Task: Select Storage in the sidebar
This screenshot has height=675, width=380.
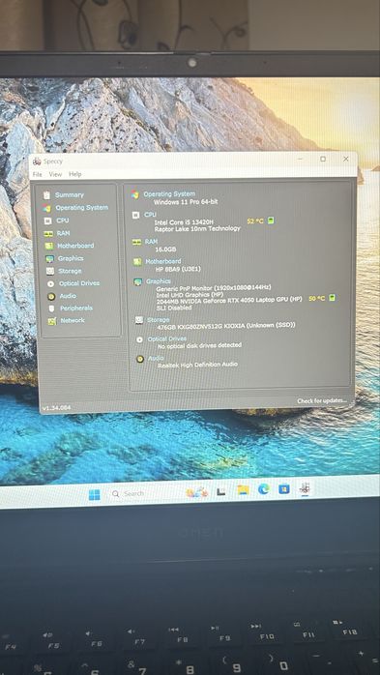Action: pos(70,271)
